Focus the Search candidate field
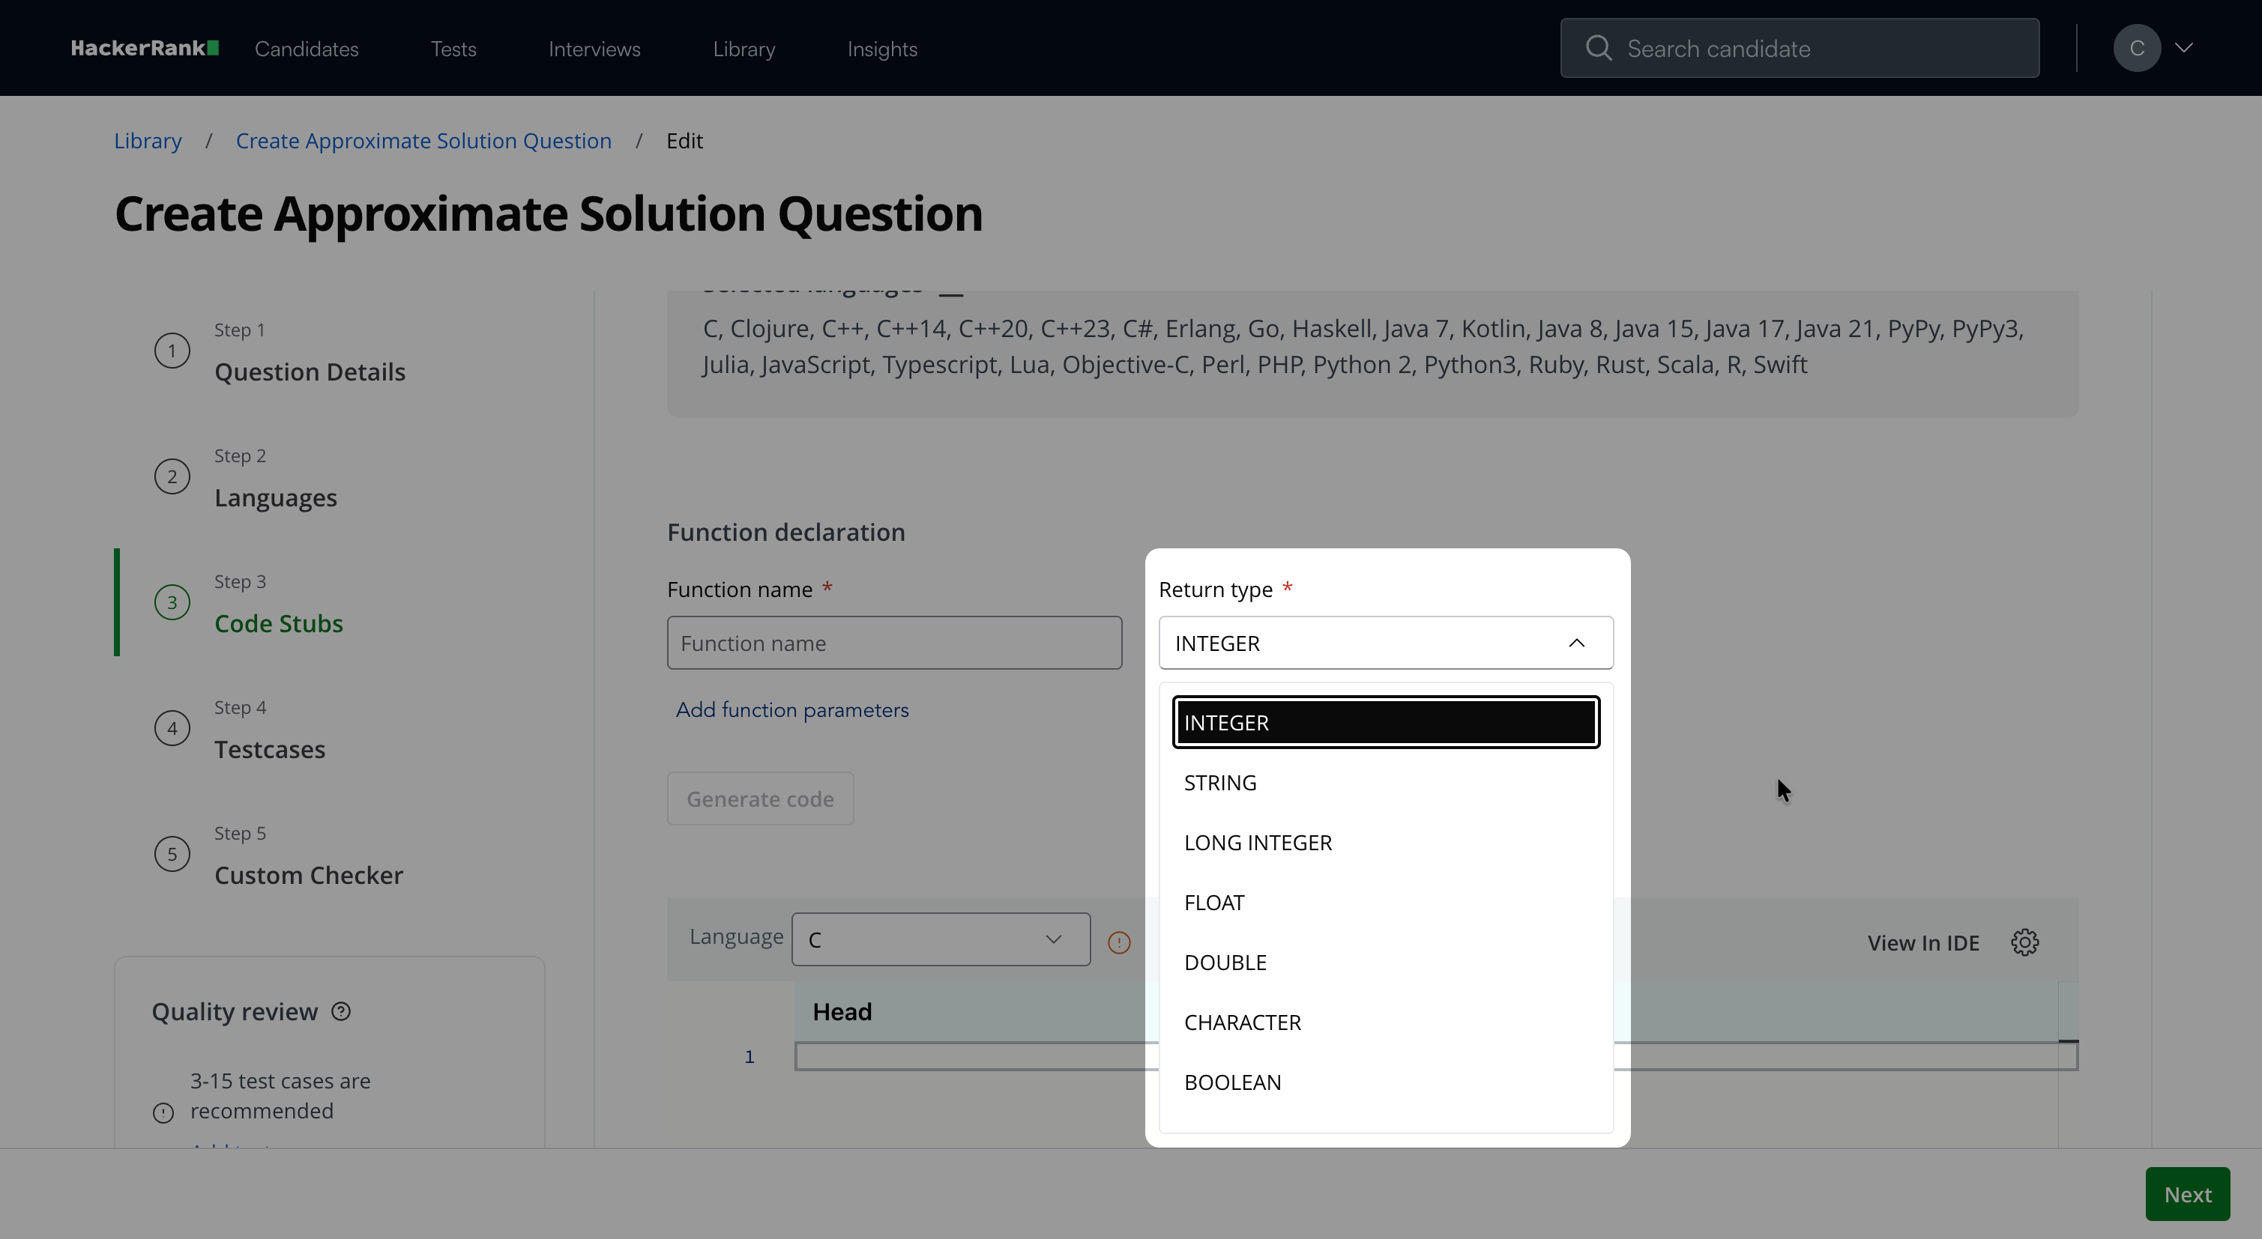Image resolution: width=2262 pixels, height=1239 pixels. [1800, 48]
